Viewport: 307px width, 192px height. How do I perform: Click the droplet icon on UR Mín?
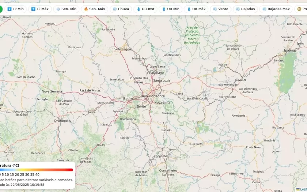pyautogui.click(x=164, y=9)
